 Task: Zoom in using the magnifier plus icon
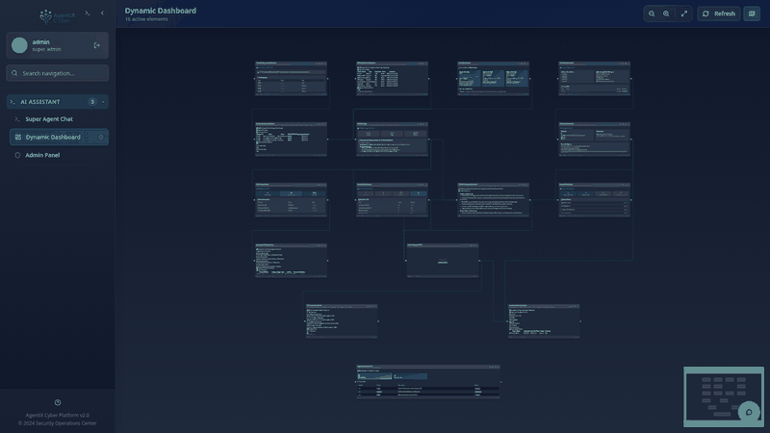(666, 13)
